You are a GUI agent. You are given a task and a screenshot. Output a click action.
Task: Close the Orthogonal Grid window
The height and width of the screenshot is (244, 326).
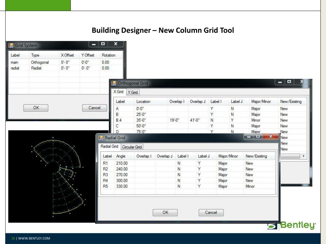point(302,82)
